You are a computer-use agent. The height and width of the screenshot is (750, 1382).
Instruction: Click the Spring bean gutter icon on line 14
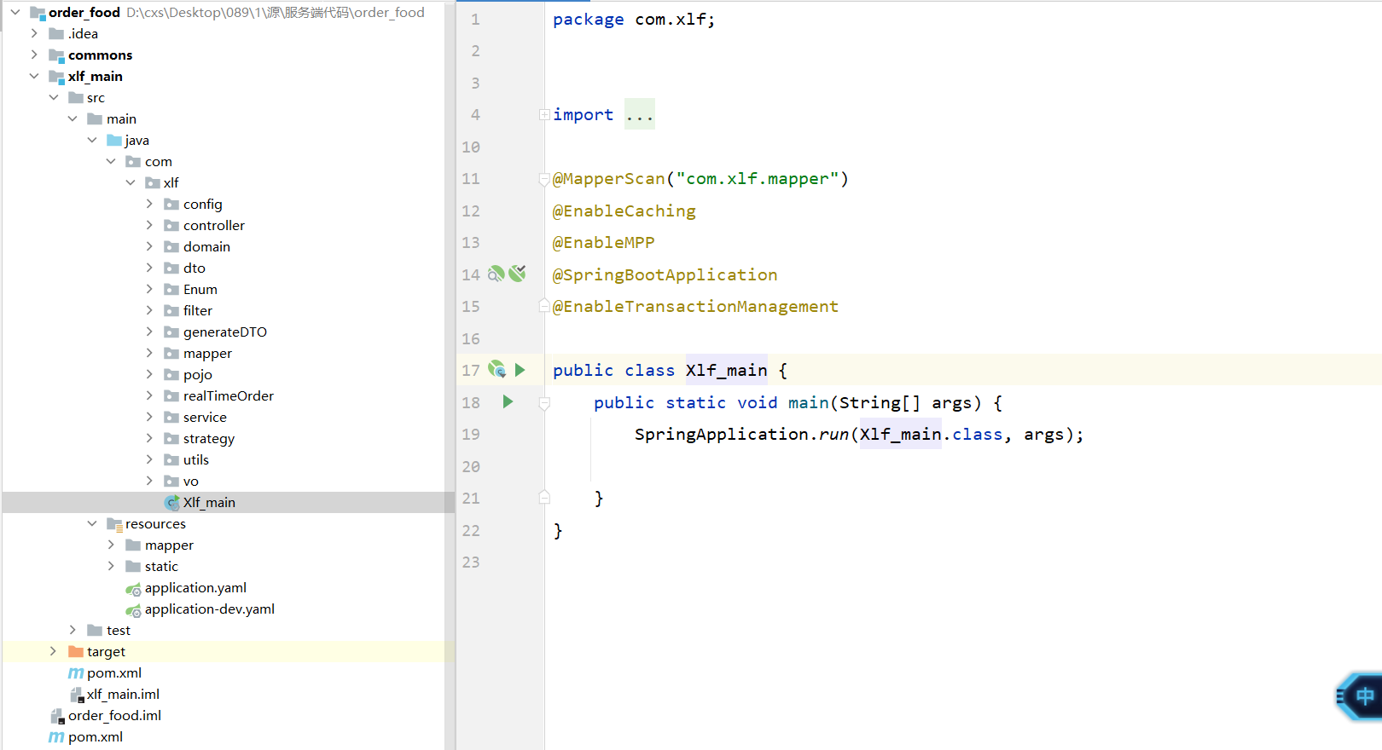point(517,274)
